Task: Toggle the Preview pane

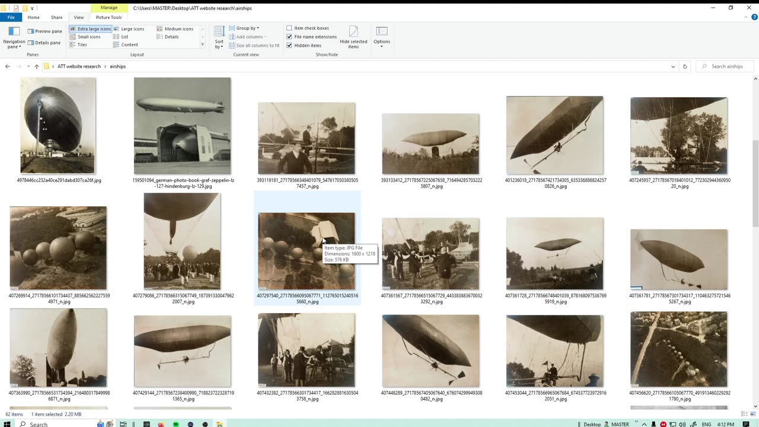Action: (44, 31)
